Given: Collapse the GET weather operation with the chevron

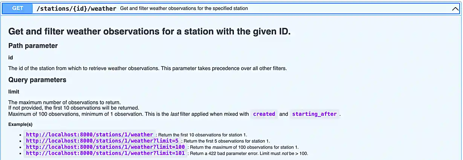Looking at the screenshot, I should [455, 9].
